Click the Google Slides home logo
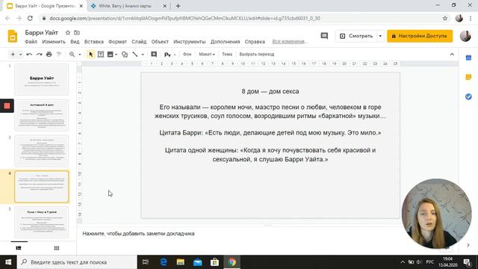Image resolution: width=478 pixels, height=269 pixels. (x=13, y=37)
